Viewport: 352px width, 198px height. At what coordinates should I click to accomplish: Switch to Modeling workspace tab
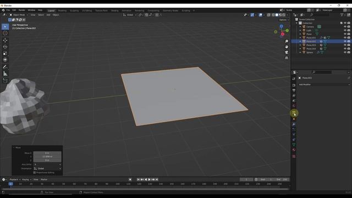[62, 10]
